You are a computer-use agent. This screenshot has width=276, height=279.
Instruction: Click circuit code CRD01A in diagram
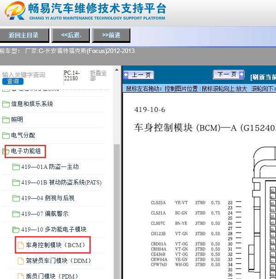[159, 244]
